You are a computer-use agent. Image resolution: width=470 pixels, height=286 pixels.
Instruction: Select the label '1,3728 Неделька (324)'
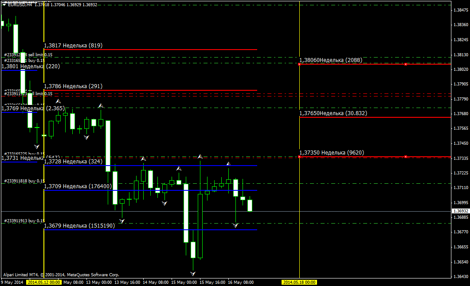(x=73, y=162)
